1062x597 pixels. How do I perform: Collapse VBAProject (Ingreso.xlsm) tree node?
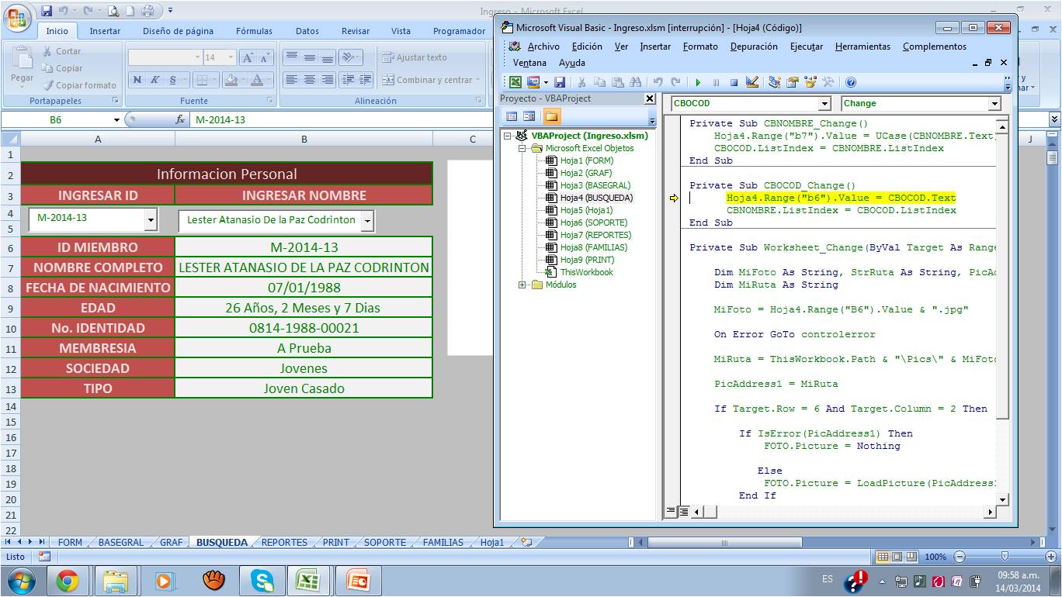coord(508,136)
